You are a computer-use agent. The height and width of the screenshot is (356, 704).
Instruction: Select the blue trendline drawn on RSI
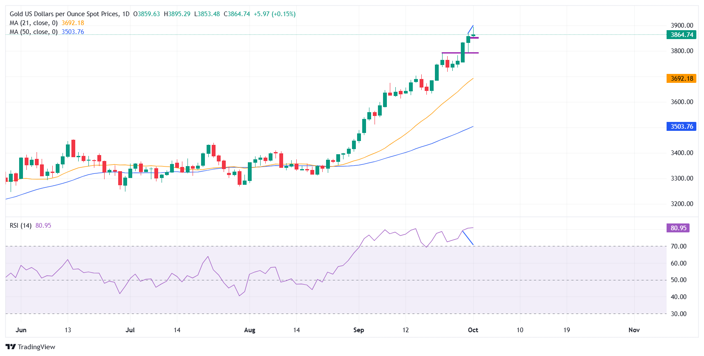468,238
